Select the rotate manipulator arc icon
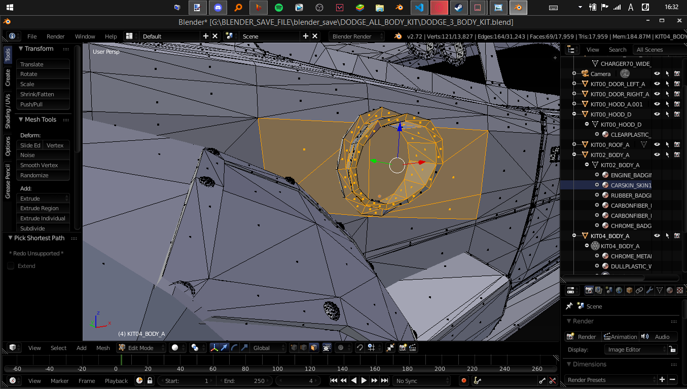The height and width of the screenshot is (389, 687). (x=234, y=348)
